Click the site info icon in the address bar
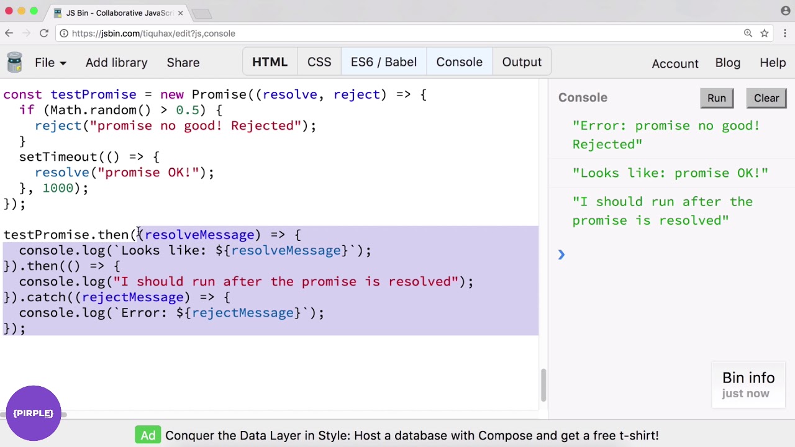The height and width of the screenshot is (447, 795). point(64,34)
